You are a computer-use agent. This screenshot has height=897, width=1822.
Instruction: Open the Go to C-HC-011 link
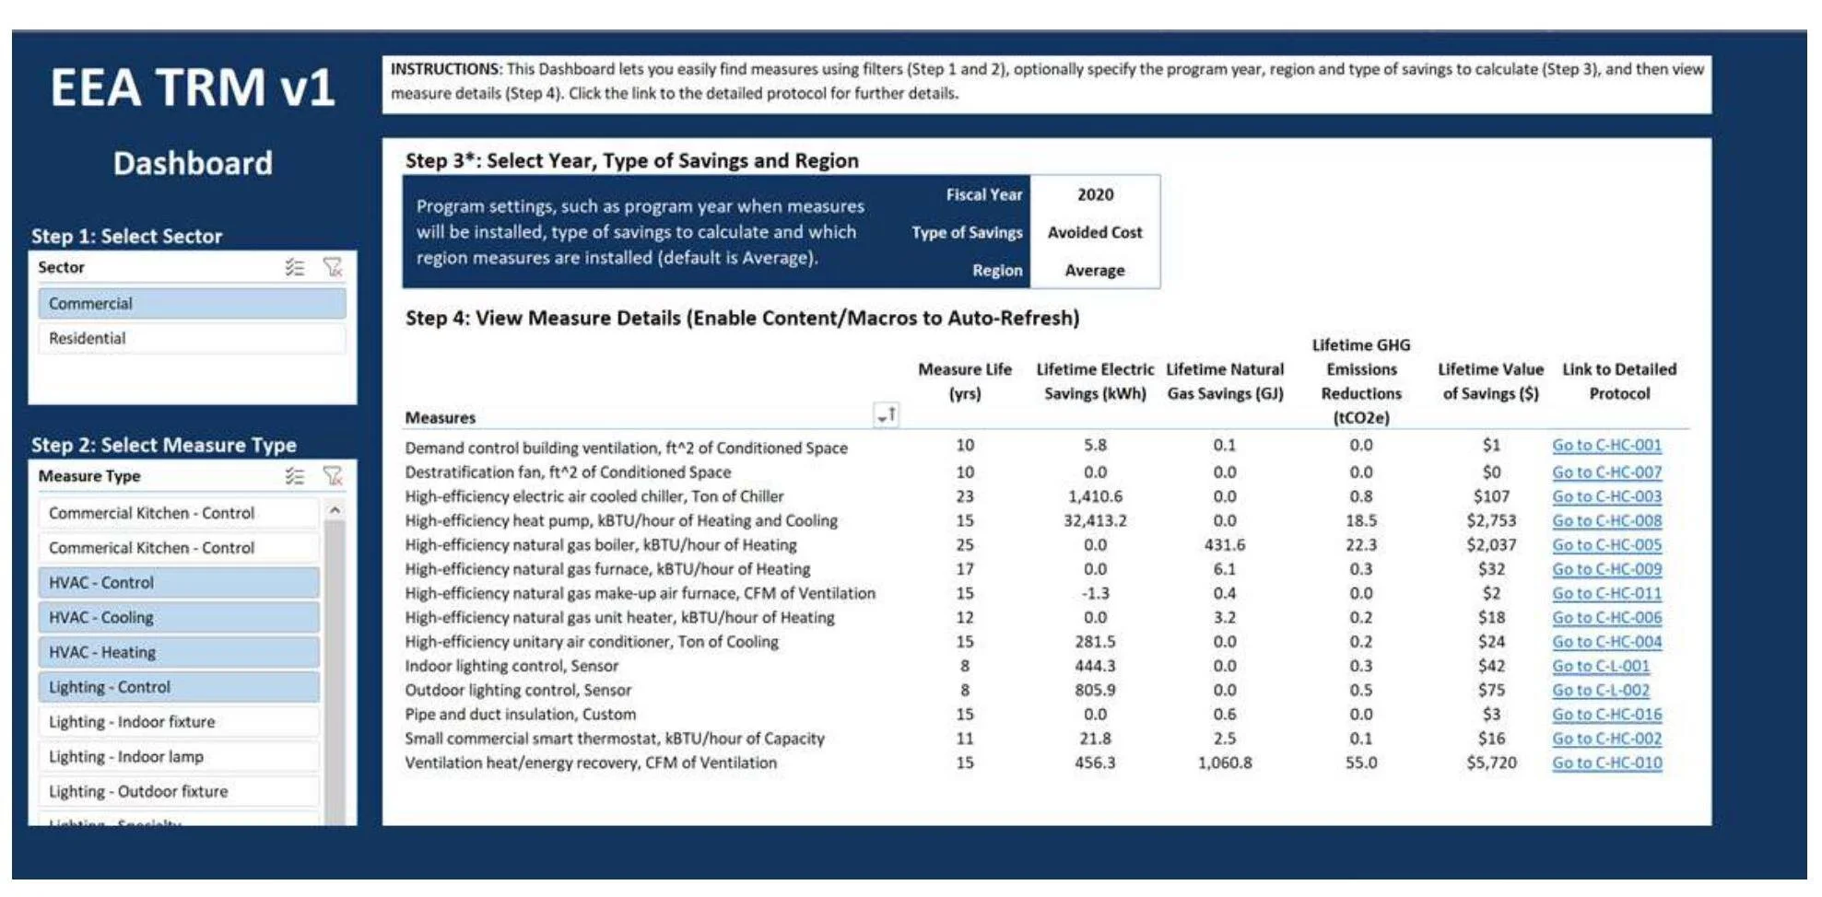click(x=1606, y=594)
